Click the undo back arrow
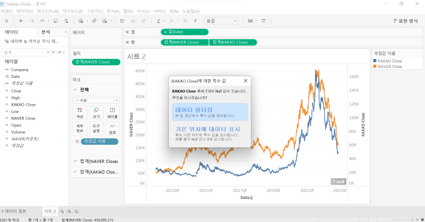 [21, 21]
